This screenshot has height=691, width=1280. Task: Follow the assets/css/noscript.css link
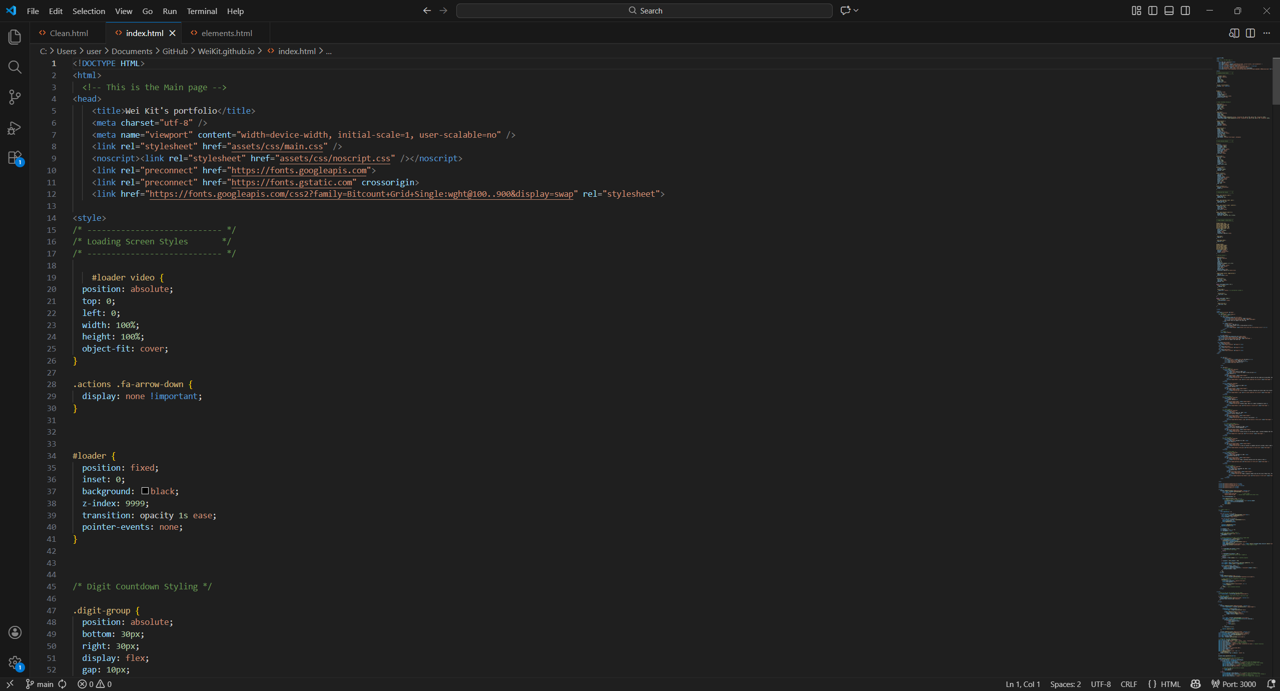pos(335,158)
